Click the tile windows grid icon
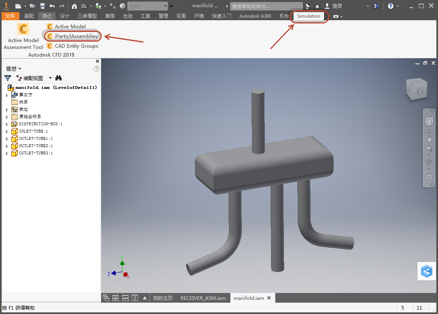438x314 pixels. pos(115,298)
